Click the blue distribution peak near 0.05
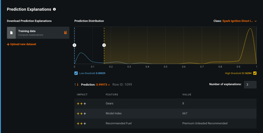The image size is (263, 133). [x=81, y=53]
